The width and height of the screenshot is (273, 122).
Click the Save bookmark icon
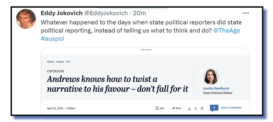(x=157, y=108)
